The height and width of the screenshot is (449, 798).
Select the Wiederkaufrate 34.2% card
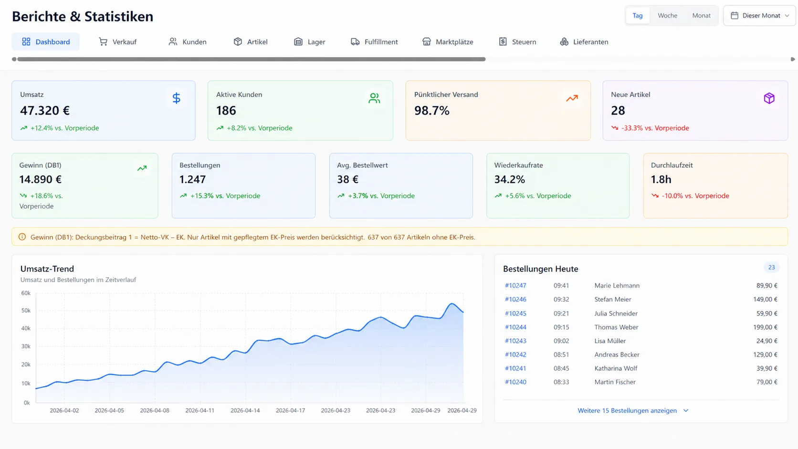pos(558,186)
